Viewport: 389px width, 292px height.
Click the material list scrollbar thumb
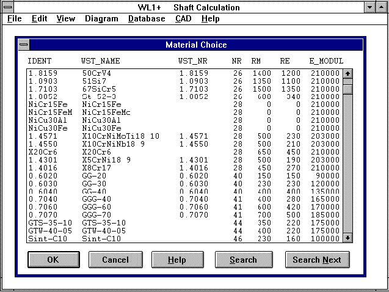(x=347, y=89)
